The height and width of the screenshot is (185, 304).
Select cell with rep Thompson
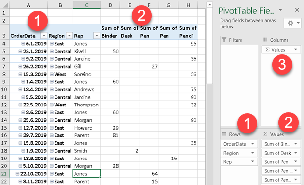(x=86, y=105)
